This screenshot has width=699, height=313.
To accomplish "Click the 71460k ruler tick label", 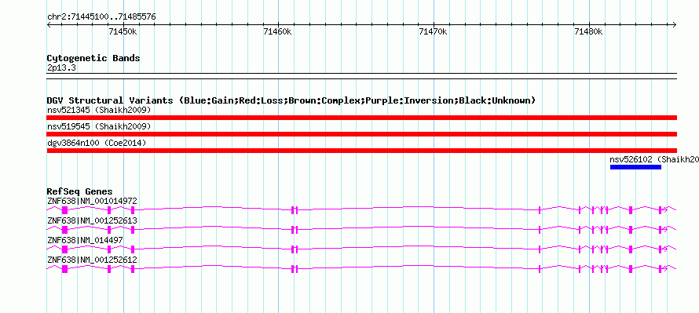I will pos(278,31).
